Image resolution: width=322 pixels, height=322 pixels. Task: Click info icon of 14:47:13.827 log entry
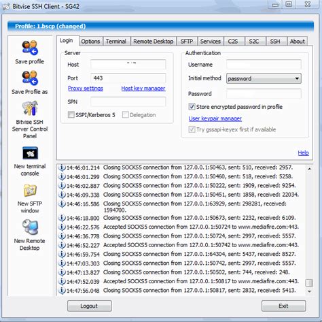pos(62,272)
